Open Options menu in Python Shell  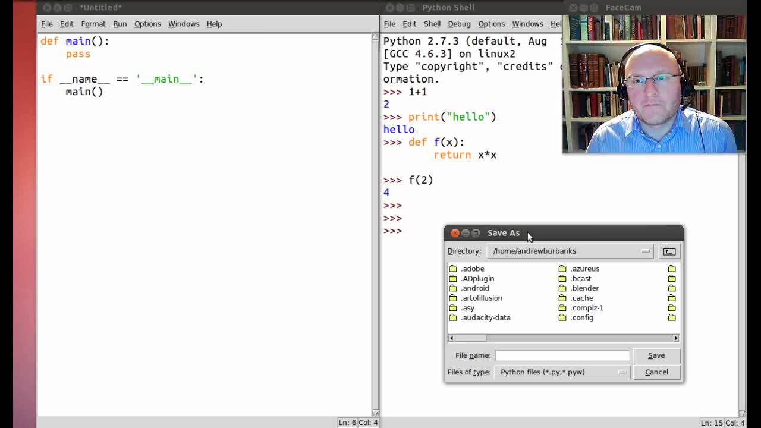(492, 24)
